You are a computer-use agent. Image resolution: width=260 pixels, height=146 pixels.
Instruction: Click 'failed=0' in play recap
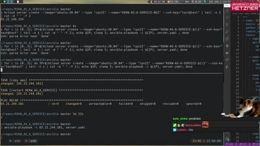click(126, 104)
